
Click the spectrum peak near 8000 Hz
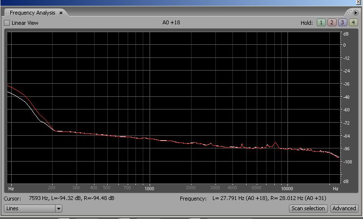click(275, 144)
